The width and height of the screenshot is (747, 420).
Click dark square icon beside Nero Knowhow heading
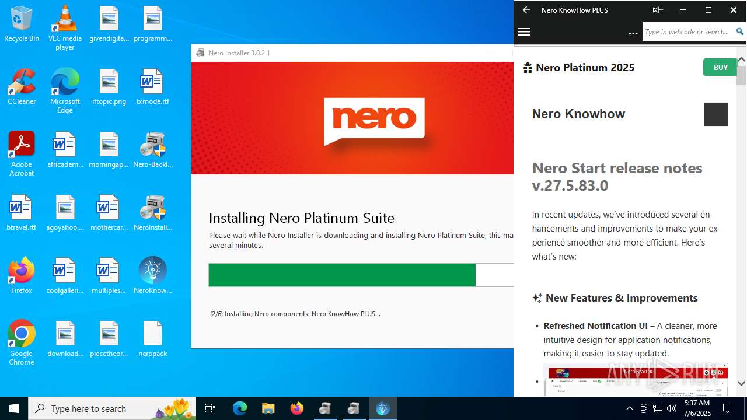(x=716, y=114)
